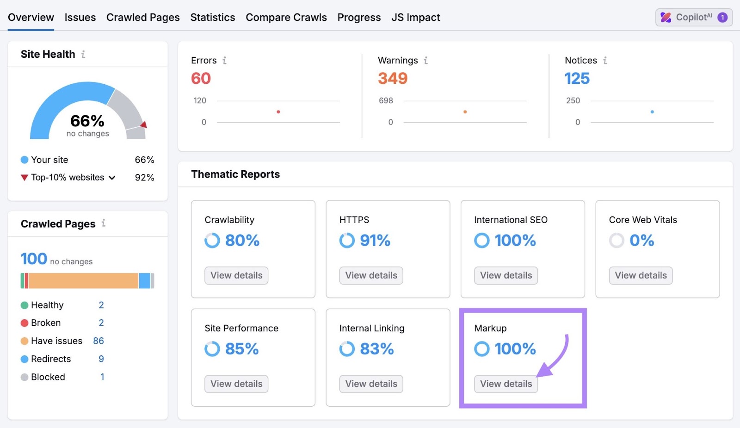Click View details under Markup

pos(506,383)
